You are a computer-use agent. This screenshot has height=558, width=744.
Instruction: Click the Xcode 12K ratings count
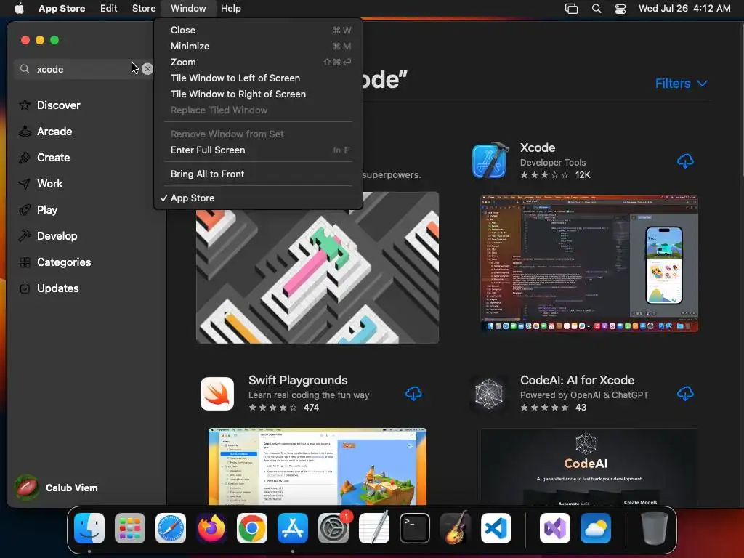[583, 174]
